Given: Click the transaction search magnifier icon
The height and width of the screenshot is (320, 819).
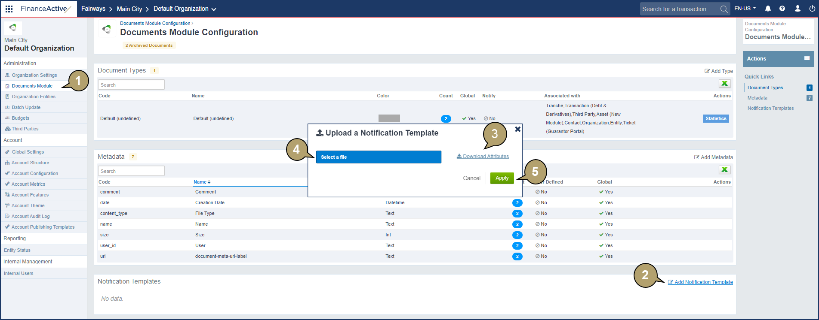Looking at the screenshot, I should pyautogui.click(x=724, y=9).
